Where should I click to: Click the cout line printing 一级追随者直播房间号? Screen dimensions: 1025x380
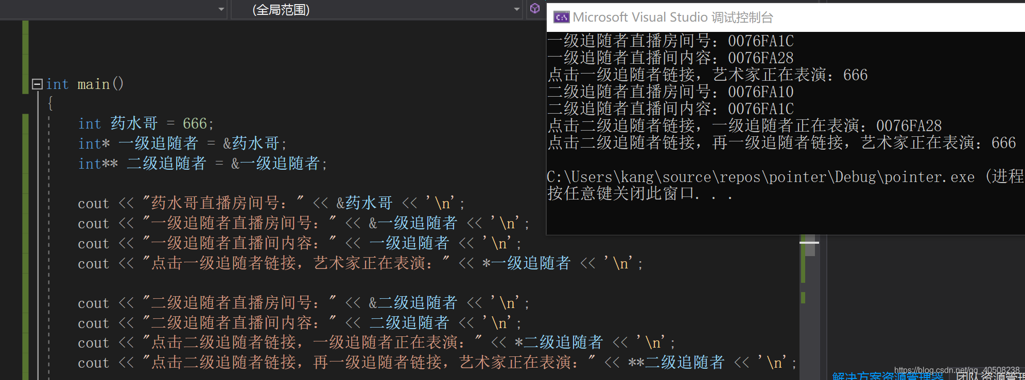pyautogui.click(x=304, y=223)
